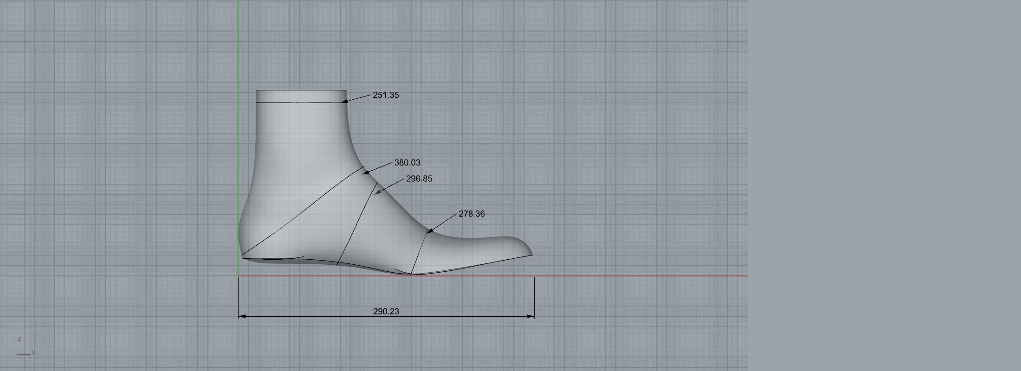
Task: Select the instep girth curve below 296.85
Action: click(356, 223)
